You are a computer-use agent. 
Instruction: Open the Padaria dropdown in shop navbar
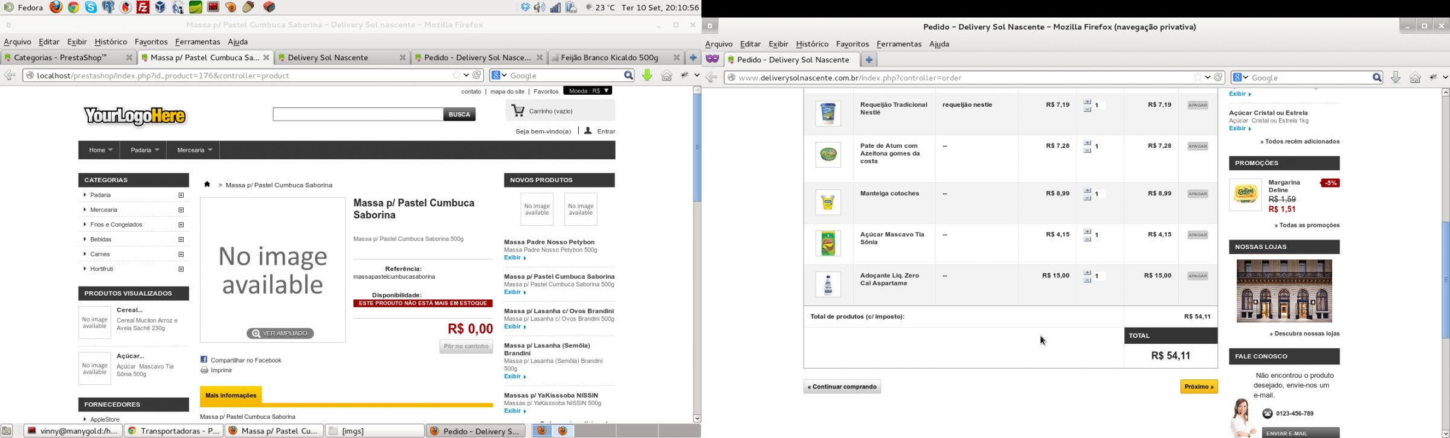coord(144,150)
